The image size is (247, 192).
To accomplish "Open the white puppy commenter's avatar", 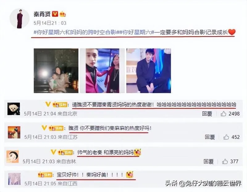I will pos(14,109).
